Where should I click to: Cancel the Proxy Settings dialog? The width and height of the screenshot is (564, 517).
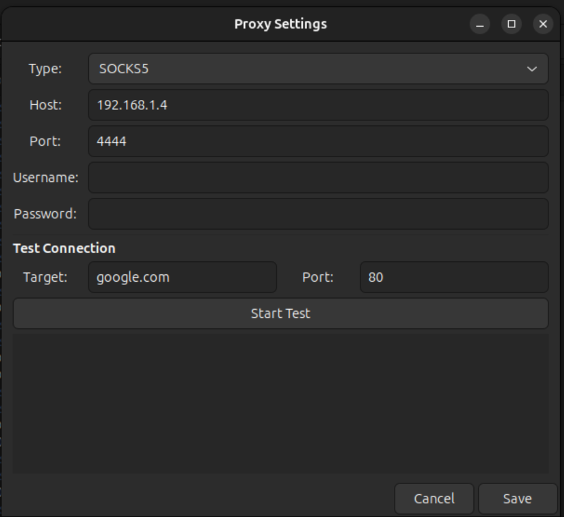click(x=434, y=498)
